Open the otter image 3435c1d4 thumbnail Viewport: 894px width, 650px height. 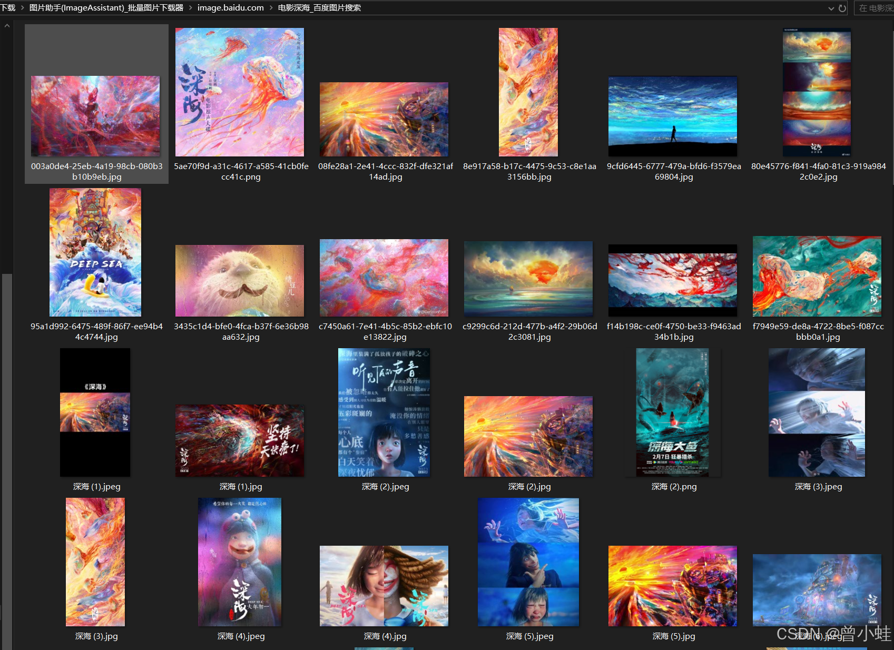pyautogui.click(x=240, y=280)
